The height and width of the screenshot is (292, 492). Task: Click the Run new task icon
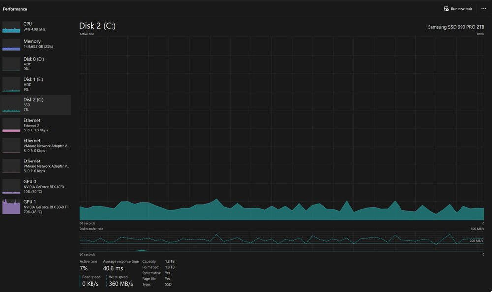click(x=446, y=9)
